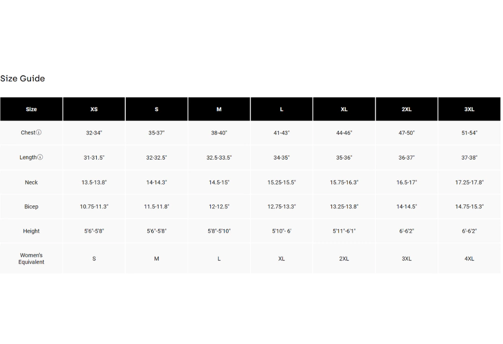503x344 pixels.
Task: Select the Size header cell
Action: tap(31, 109)
